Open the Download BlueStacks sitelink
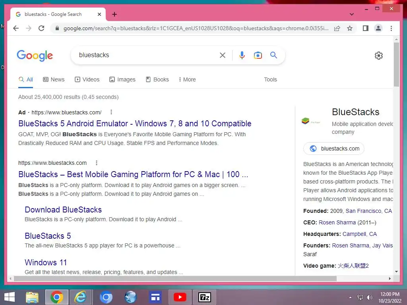 pos(63,210)
